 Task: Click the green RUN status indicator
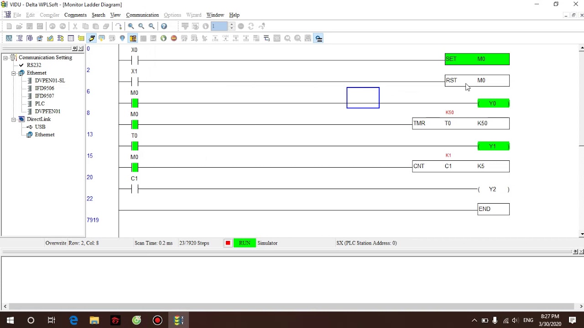245,243
